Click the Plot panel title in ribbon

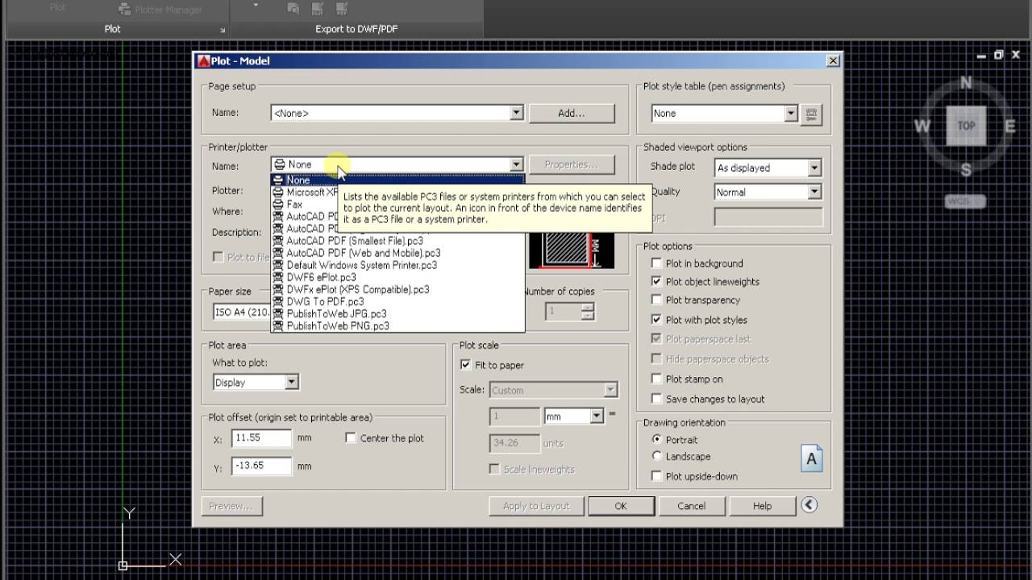tap(113, 29)
